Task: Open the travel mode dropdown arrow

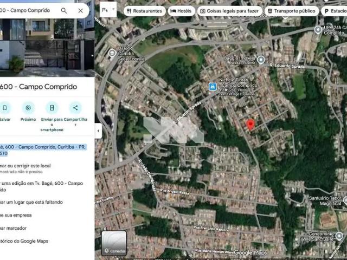Action: [113, 9]
